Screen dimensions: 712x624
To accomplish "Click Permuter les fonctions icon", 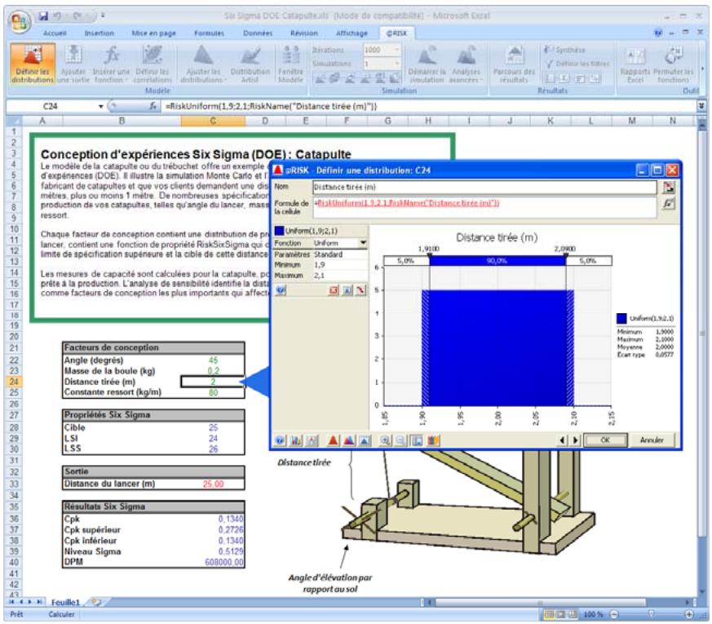I will [x=674, y=64].
